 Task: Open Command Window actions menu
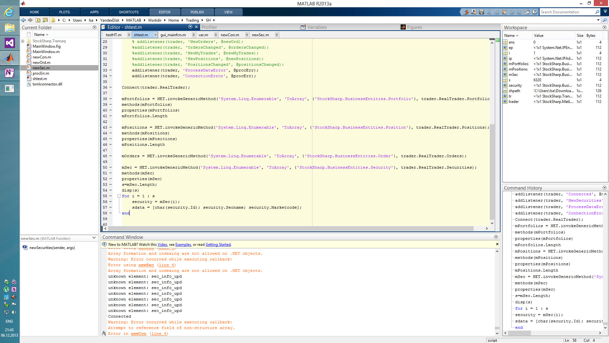pos(496,237)
